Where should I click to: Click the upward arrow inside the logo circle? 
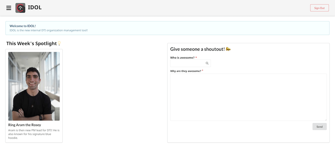(x=20, y=8)
